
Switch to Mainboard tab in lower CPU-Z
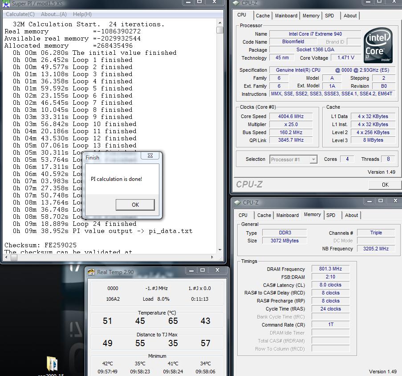click(x=288, y=215)
